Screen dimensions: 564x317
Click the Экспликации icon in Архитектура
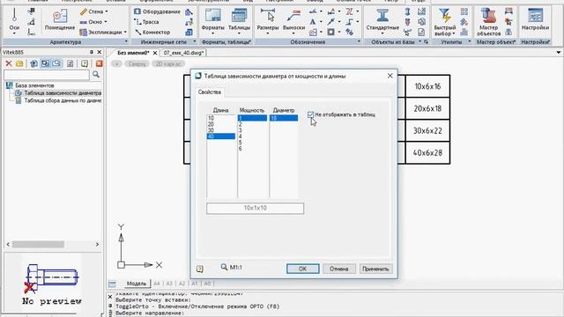(x=84, y=33)
